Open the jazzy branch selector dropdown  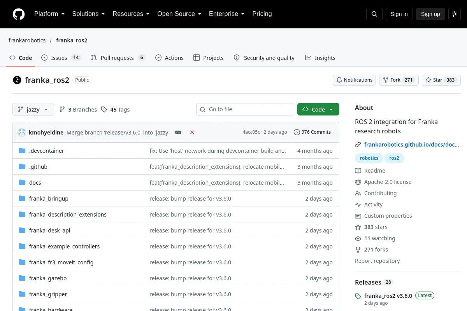[33, 110]
